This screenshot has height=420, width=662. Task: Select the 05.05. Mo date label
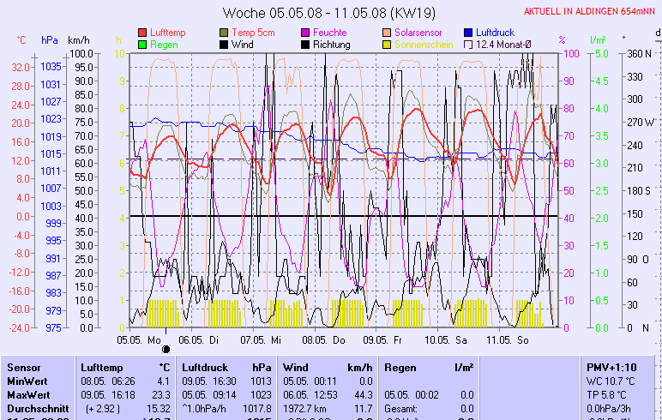click(141, 339)
